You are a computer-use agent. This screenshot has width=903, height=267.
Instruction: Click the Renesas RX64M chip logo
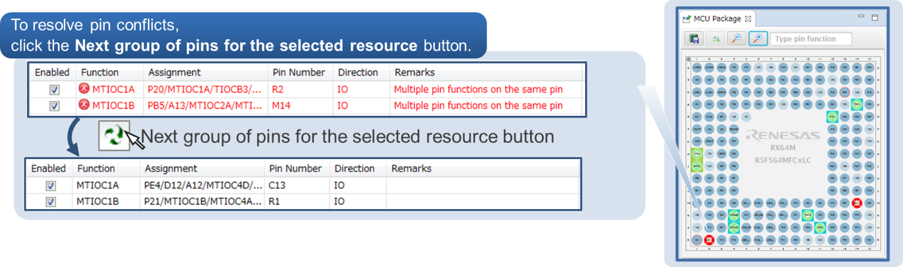click(783, 135)
